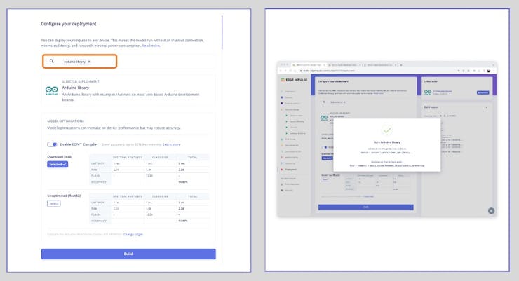Open the Read more link in the description

151,46
